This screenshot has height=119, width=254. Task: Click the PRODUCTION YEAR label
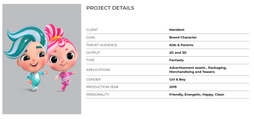[x=102, y=87]
